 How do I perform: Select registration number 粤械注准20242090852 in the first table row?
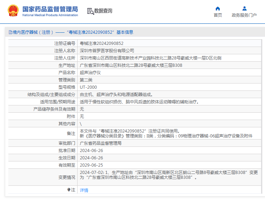(x=102, y=43)
